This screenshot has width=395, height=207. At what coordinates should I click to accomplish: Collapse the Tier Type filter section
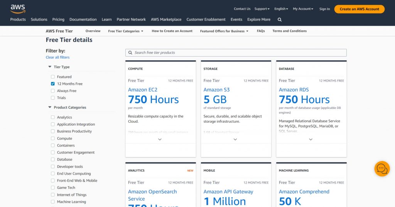click(50, 67)
